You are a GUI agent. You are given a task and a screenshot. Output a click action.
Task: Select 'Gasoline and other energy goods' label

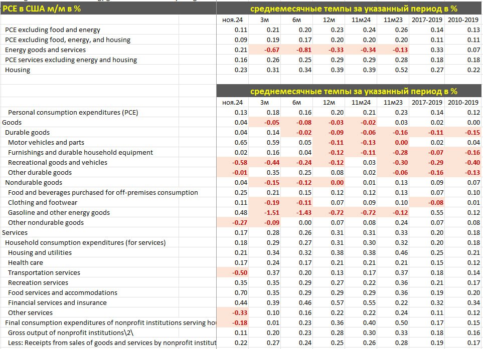(59, 213)
